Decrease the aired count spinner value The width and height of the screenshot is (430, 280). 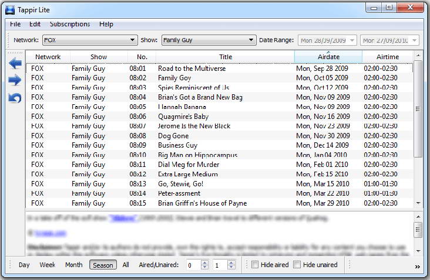point(204,267)
